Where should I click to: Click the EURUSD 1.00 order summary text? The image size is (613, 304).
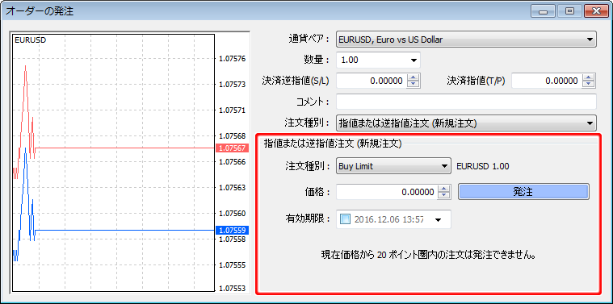pyautogui.click(x=483, y=166)
